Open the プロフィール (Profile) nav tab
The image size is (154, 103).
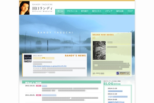coord(72,12)
